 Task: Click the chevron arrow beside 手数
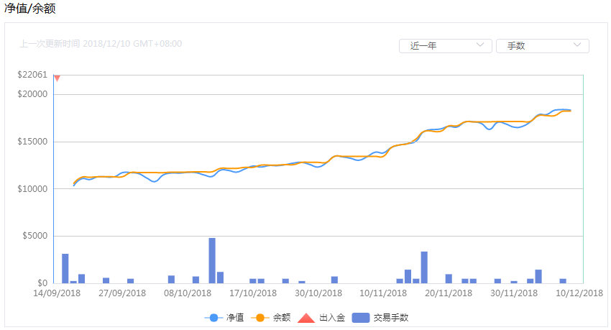point(577,45)
